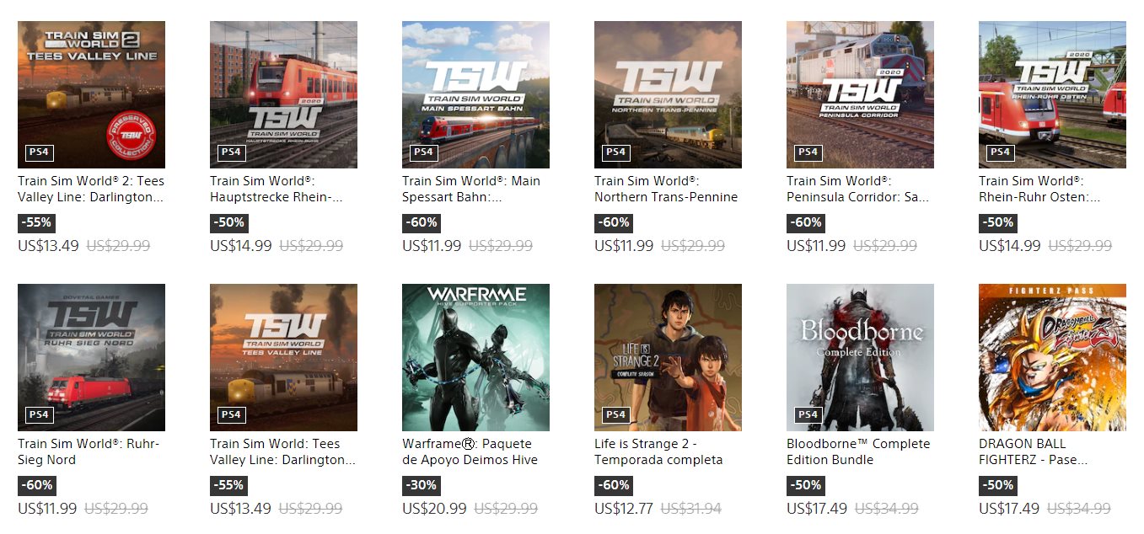Open Train Sim World: Northern Trans-Pennine title link
Screen dimensions: 1144x534
(x=666, y=189)
